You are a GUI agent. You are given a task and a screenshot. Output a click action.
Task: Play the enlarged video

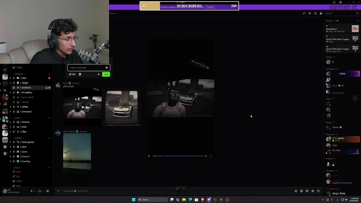pyautogui.click(x=149, y=156)
